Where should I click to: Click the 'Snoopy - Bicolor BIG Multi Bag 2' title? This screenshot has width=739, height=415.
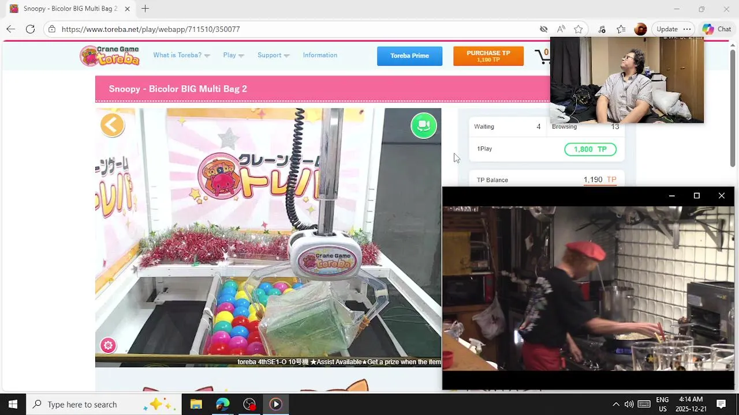coord(178,89)
